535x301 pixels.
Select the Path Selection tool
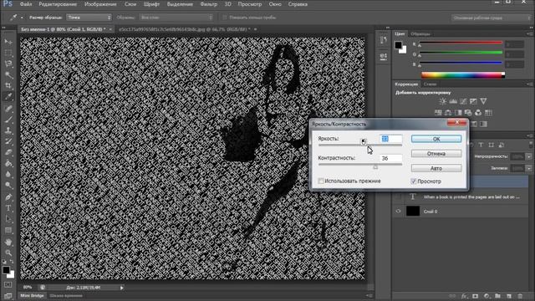point(8,219)
